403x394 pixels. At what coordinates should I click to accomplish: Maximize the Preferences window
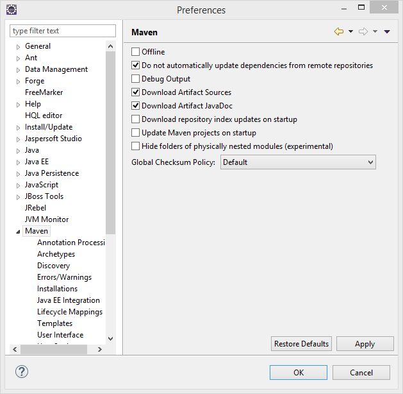[361, 8]
